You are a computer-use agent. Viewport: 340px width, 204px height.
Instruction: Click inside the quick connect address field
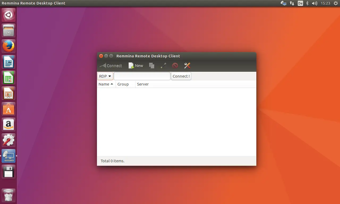pyautogui.click(x=142, y=76)
